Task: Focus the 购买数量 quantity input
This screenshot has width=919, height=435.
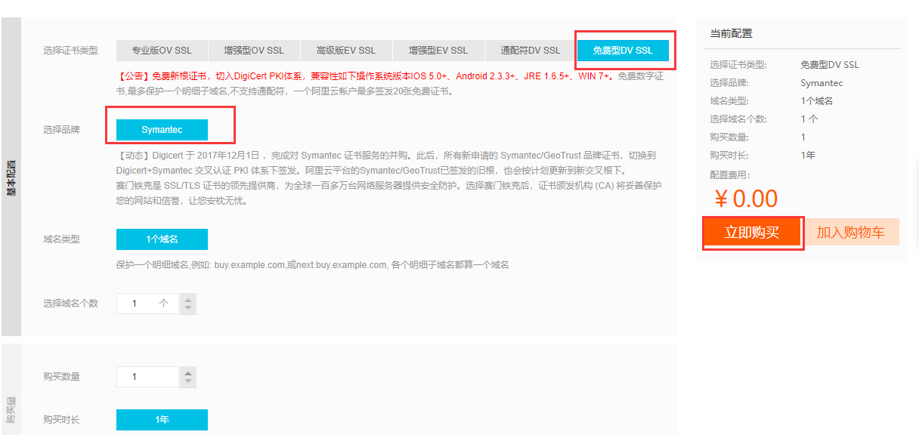Action: tap(148, 376)
